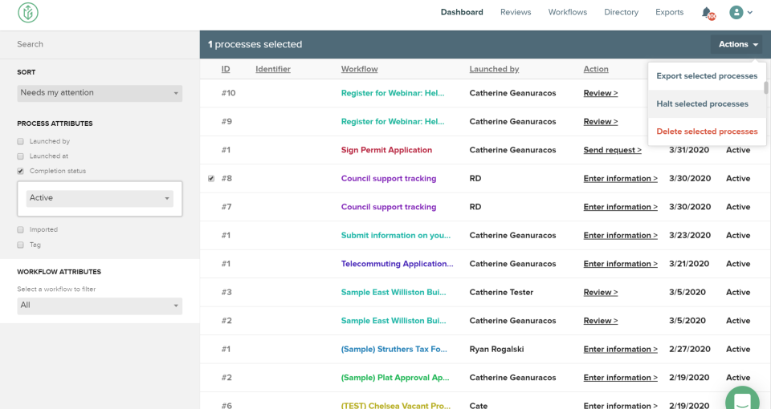Click Review for Sample East Williston #2

coord(601,321)
